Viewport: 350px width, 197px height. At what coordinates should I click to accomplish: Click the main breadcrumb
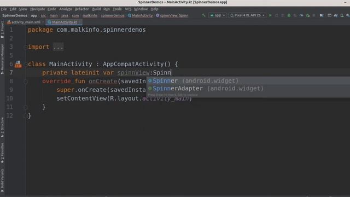54,16
